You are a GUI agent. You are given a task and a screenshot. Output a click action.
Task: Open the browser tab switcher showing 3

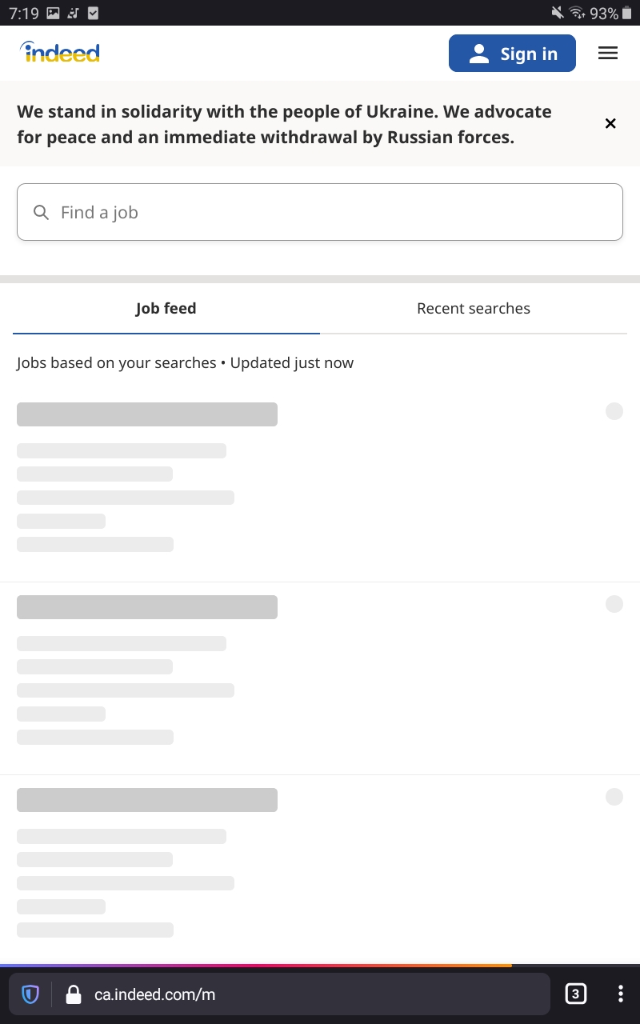575,994
